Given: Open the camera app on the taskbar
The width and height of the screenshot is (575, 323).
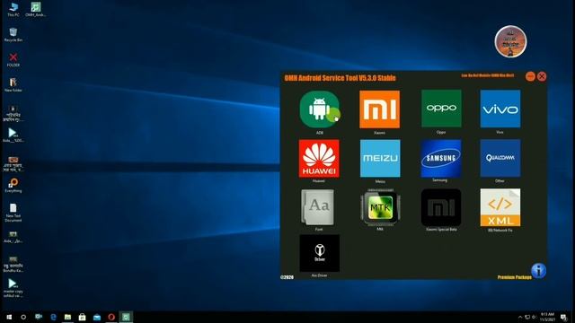Looking at the screenshot, I should pyautogui.click(x=39, y=317).
